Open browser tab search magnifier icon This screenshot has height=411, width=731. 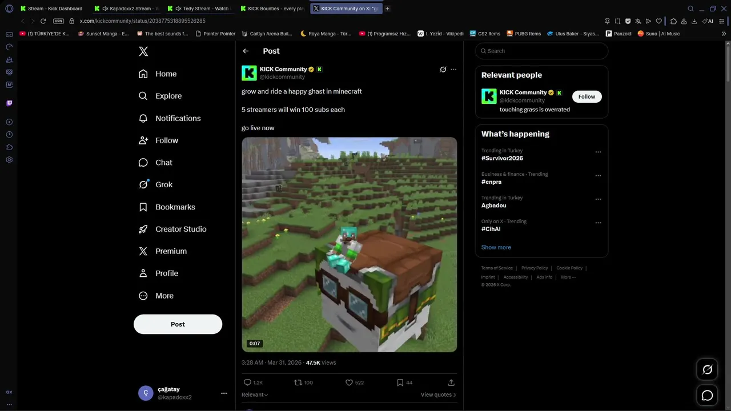[x=690, y=9]
